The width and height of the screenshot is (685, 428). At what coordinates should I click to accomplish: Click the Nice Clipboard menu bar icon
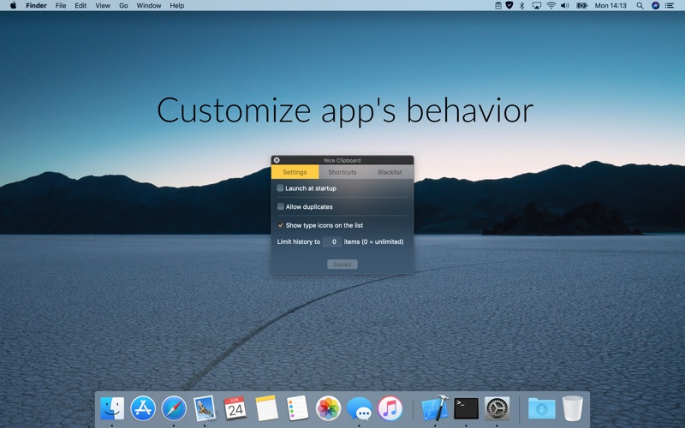[498, 5]
